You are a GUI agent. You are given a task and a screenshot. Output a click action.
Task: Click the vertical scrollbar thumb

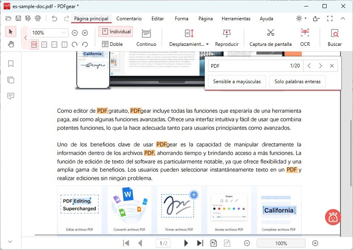coord(351,153)
